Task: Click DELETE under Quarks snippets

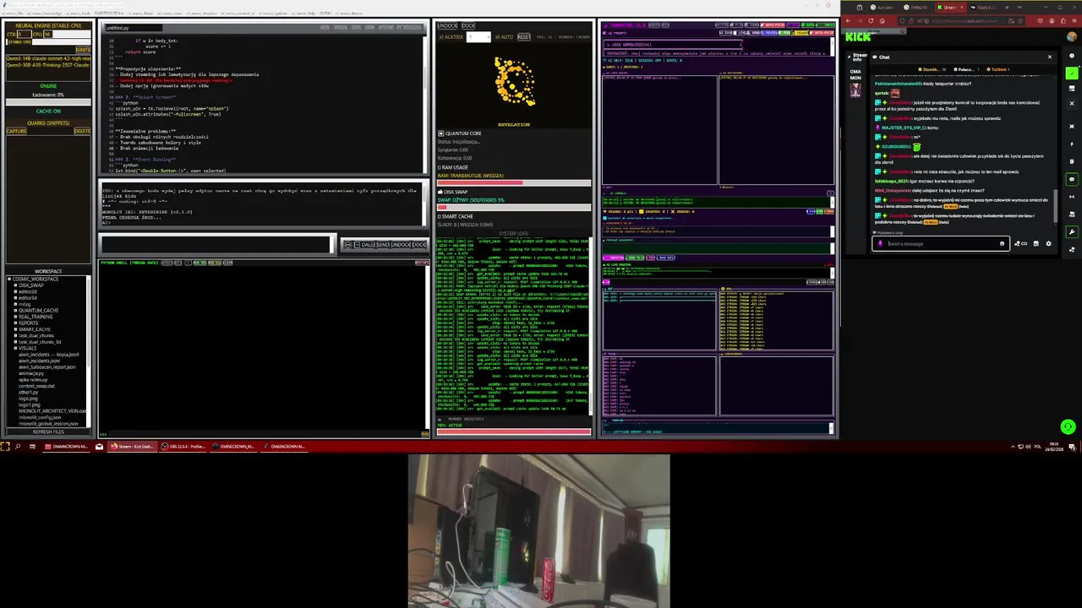Action: 82,131
